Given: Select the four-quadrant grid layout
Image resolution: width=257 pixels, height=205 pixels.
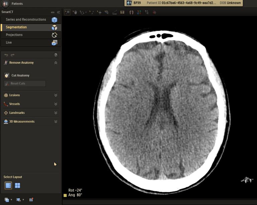Looking at the screenshot, I should click(17, 186).
